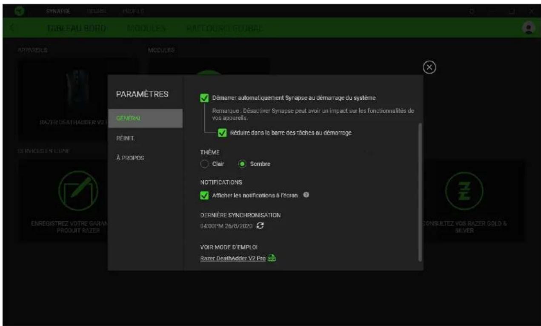Click the manual icon beside DeathAdder link
The image size is (541, 326).
pos(272,259)
